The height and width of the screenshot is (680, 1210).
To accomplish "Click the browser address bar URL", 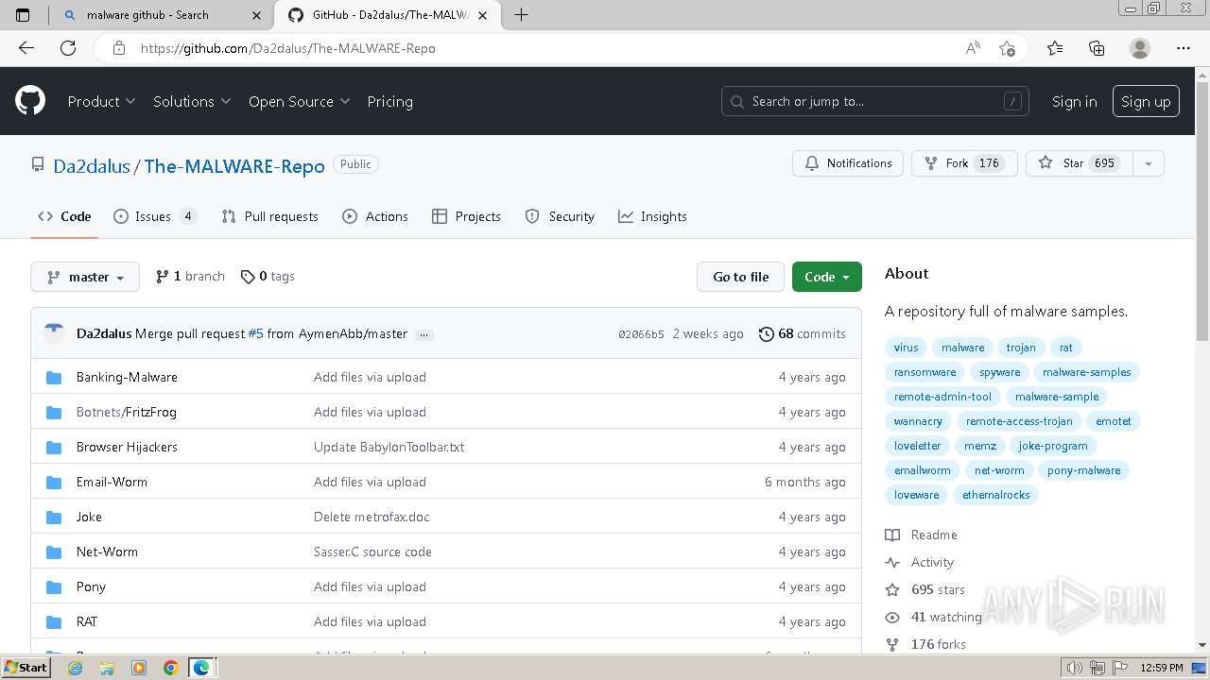I will [x=288, y=48].
